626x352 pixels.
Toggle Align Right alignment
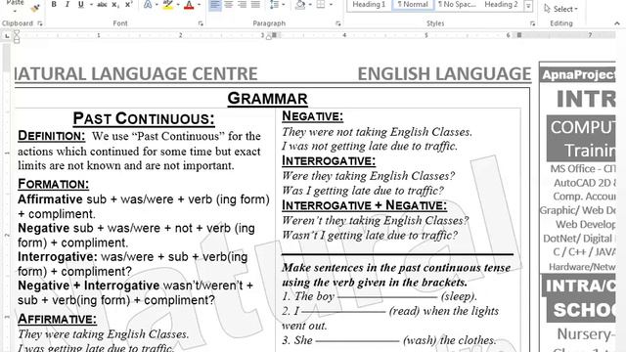242,4
